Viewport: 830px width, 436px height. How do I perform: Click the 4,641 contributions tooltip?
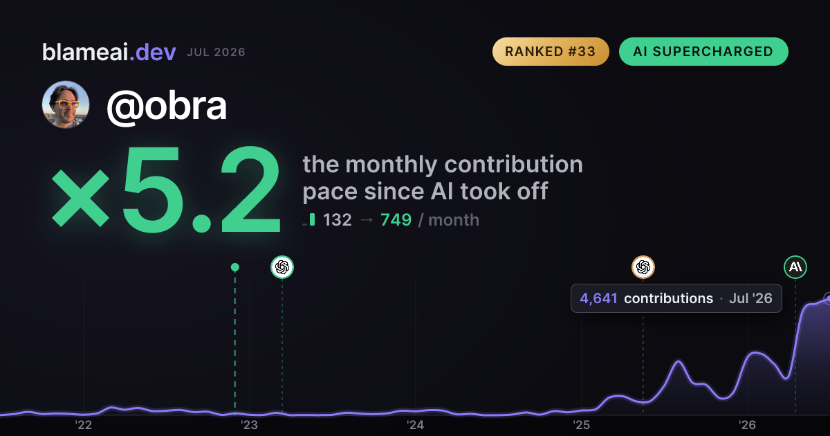point(676,298)
